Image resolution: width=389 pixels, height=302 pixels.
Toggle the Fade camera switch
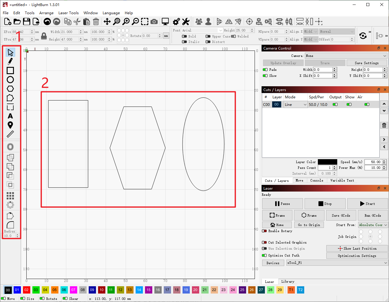(265, 70)
